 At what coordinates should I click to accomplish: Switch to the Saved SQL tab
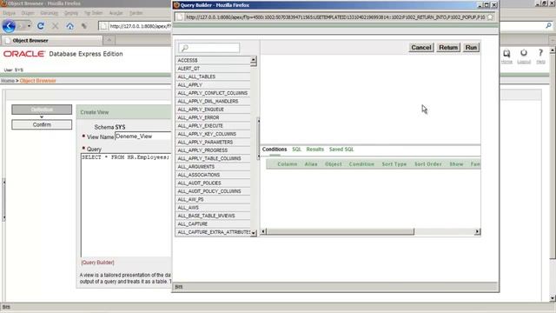[341, 150]
